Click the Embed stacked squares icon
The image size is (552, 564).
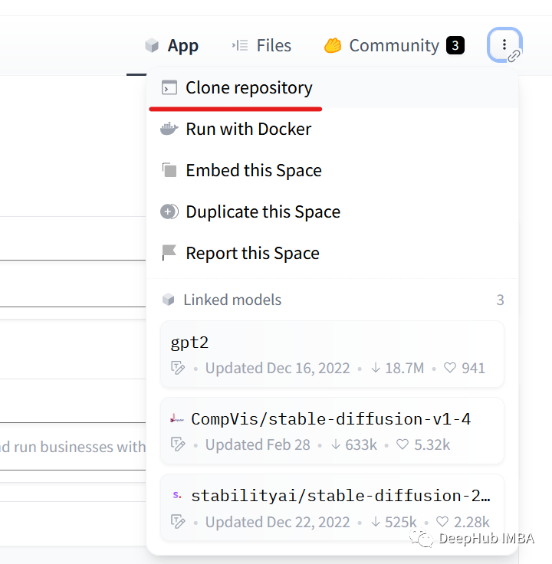169,170
